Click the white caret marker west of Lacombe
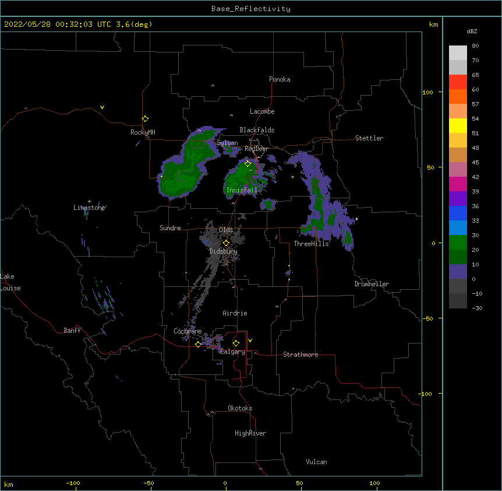Image resolution: width=502 pixels, height=491 pixels. click(x=231, y=115)
